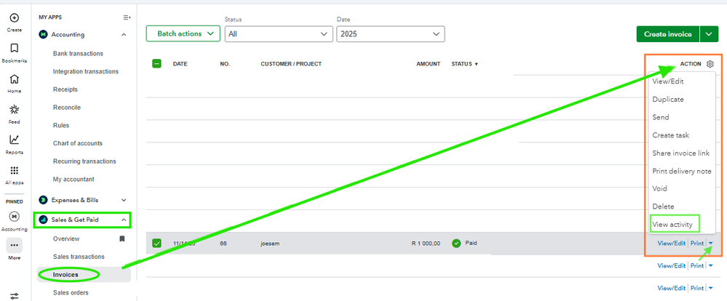Viewport: 727px width, 301px height.
Task: Click the Create plus icon
Action: point(15,18)
